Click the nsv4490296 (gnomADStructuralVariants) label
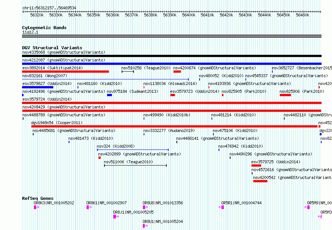This screenshot has height=230, width=332. [x=271, y=154]
